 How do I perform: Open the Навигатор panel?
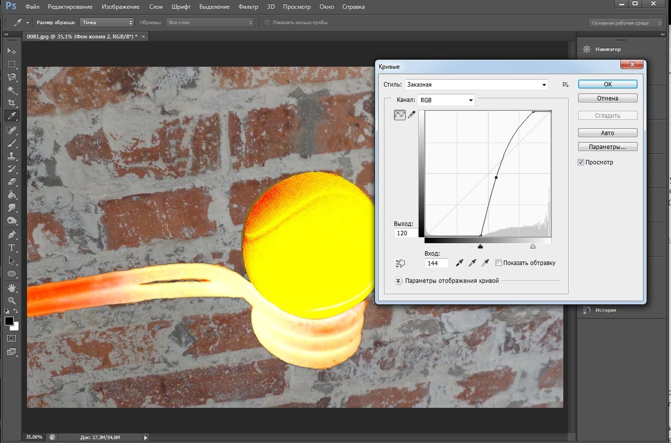click(x=602, y=49)
